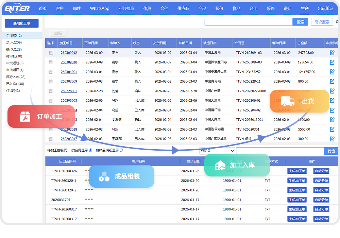Open the 业务检查 menu
Image resolution: width=340 pixels, height=238 pixels.
pyautogui.click(x=126, y=8)
